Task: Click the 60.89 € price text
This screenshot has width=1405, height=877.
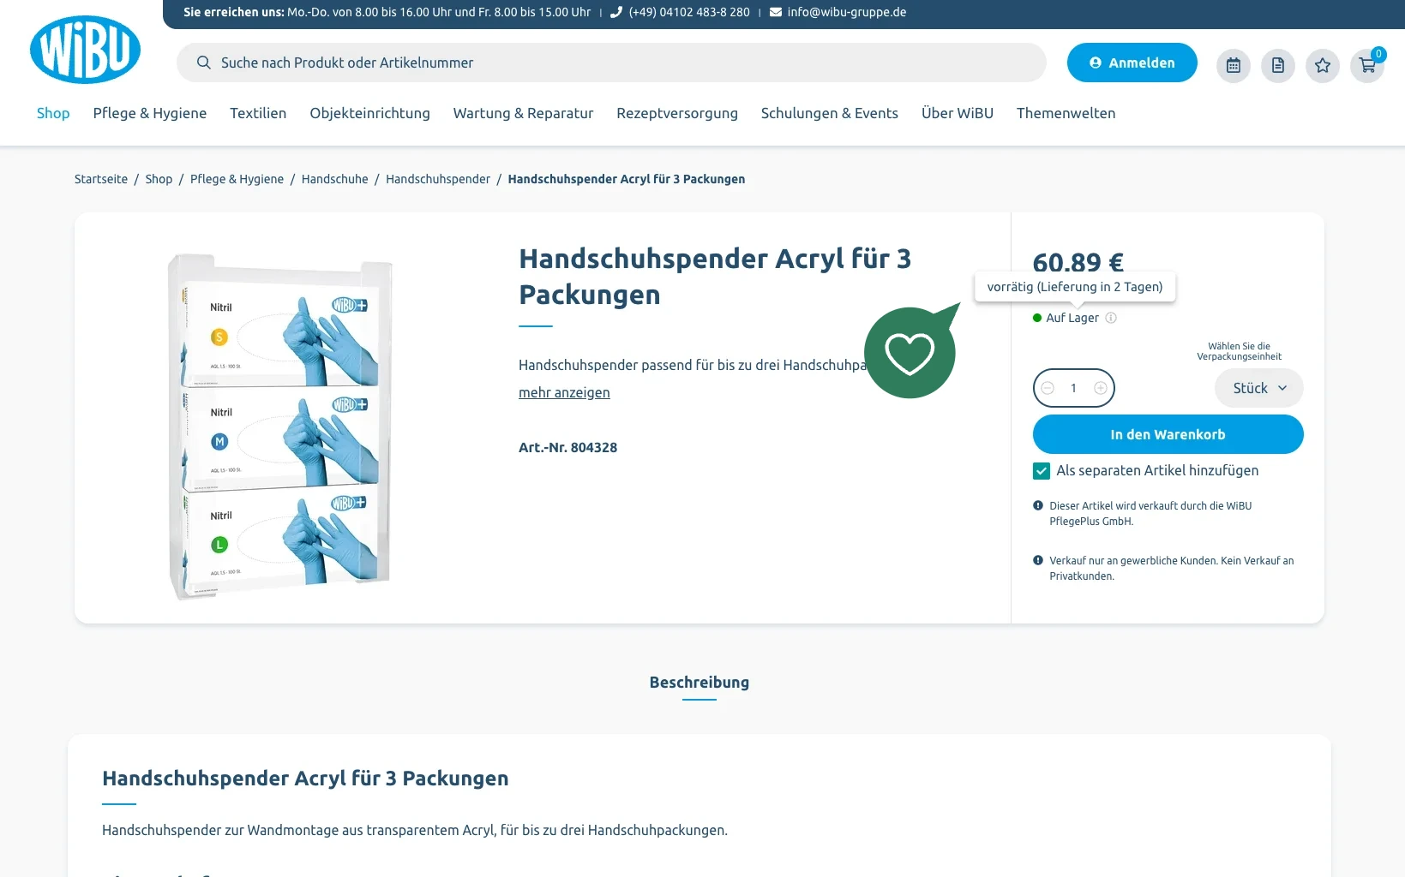Action: tap(1078, 262)
